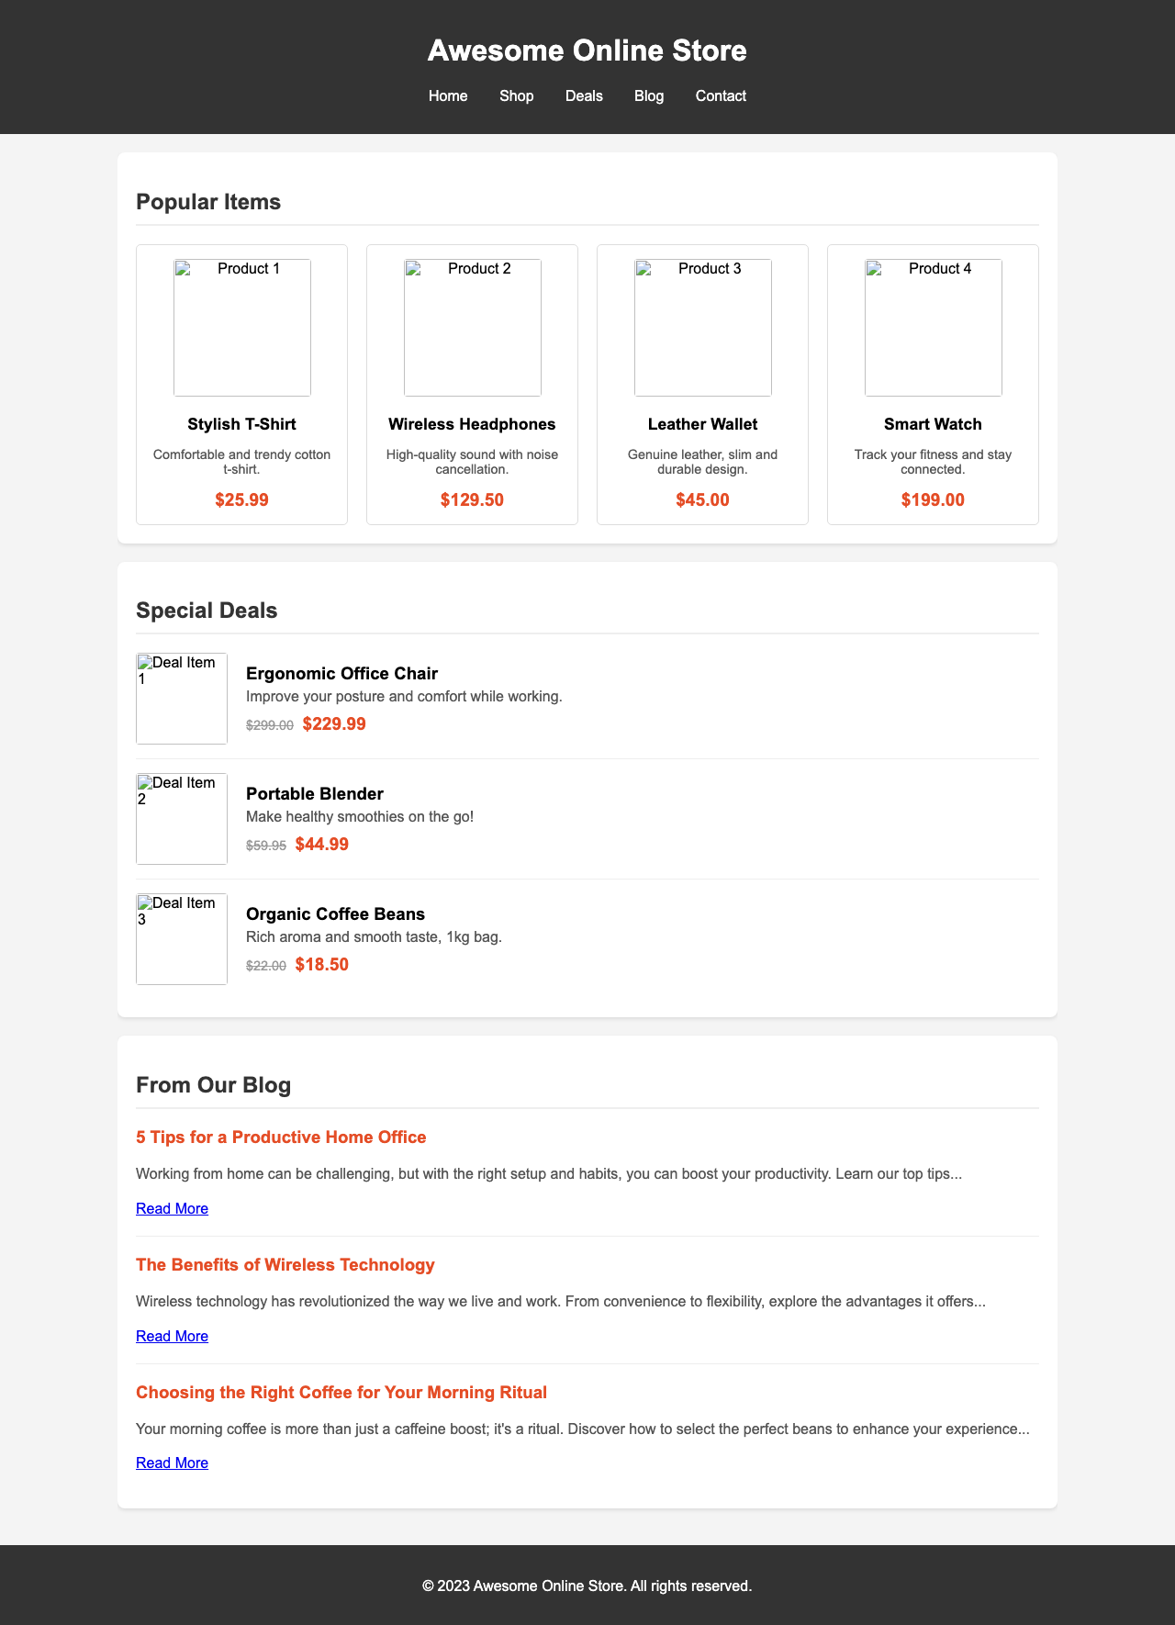Click the $229.99 discounted price
The image size is (1175, 1625).
coord(334,723)
